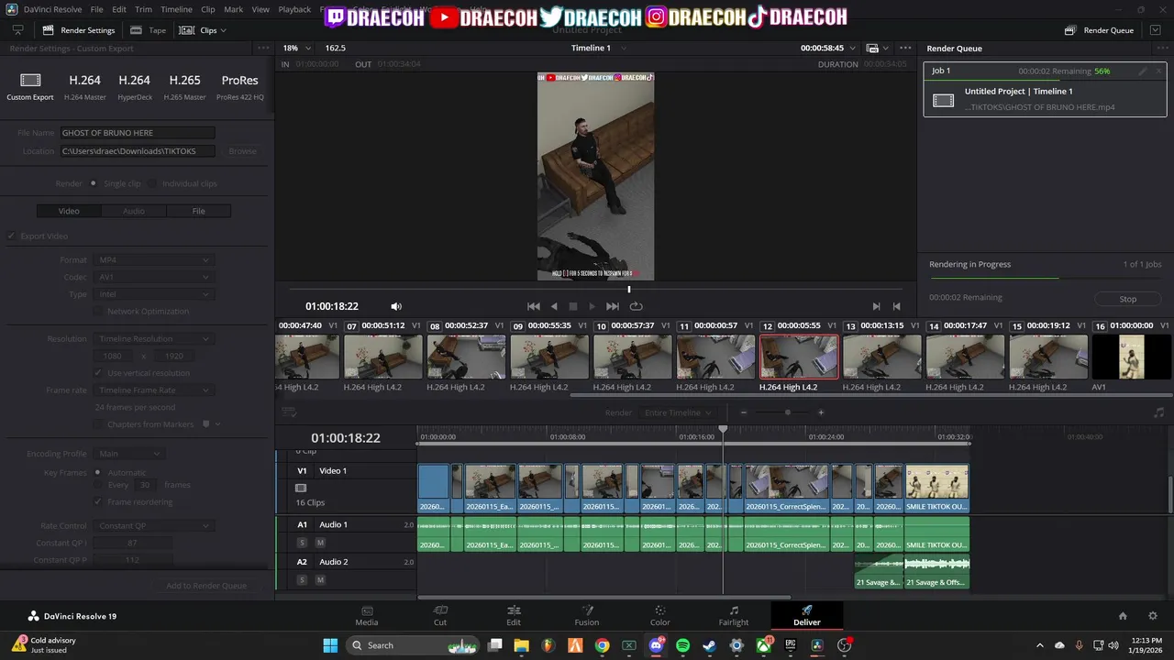Screen dimensions: 1174x660
Task: Solo the Audio 1 track
Action: click(302, 543)
